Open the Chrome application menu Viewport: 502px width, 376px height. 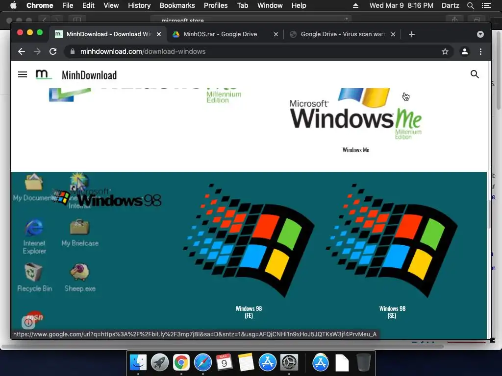click(40, 5)
